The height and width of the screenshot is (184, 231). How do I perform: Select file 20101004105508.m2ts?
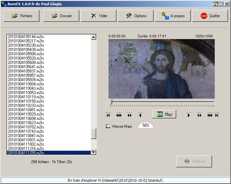pyautogui.click(x=49, y=54)
